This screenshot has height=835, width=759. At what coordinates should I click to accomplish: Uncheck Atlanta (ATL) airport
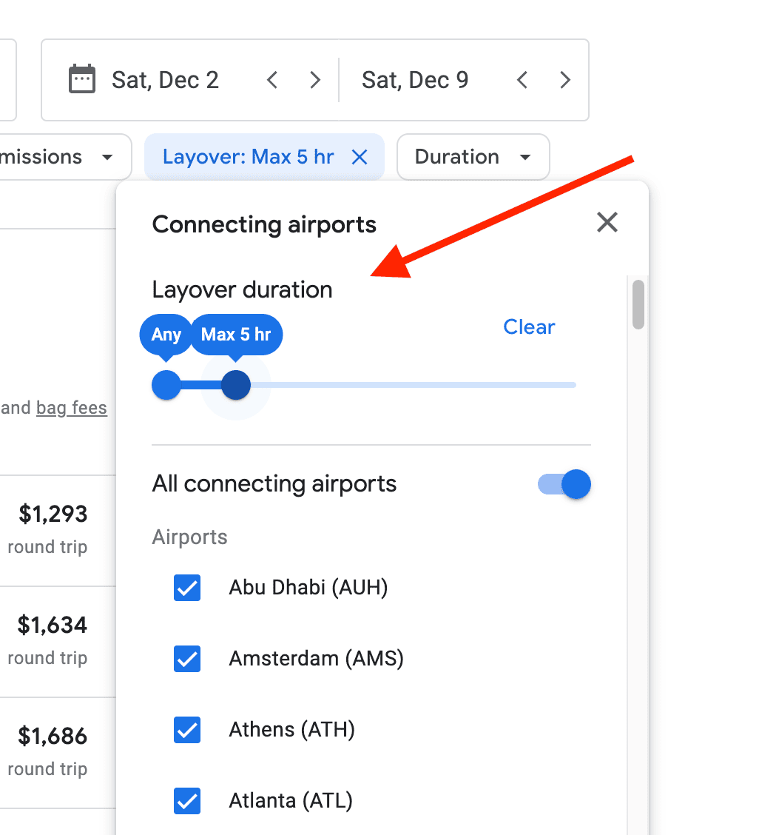point(187,800)
